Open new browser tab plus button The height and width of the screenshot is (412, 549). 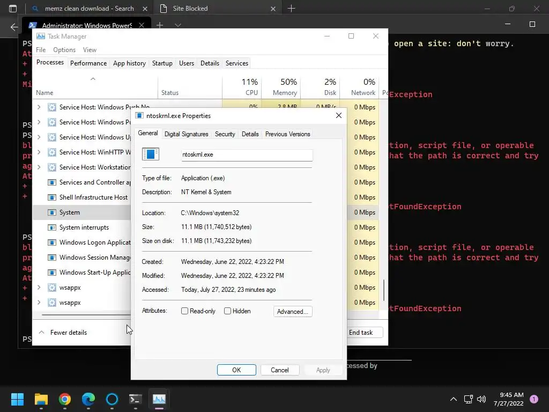tap(291, 9)
